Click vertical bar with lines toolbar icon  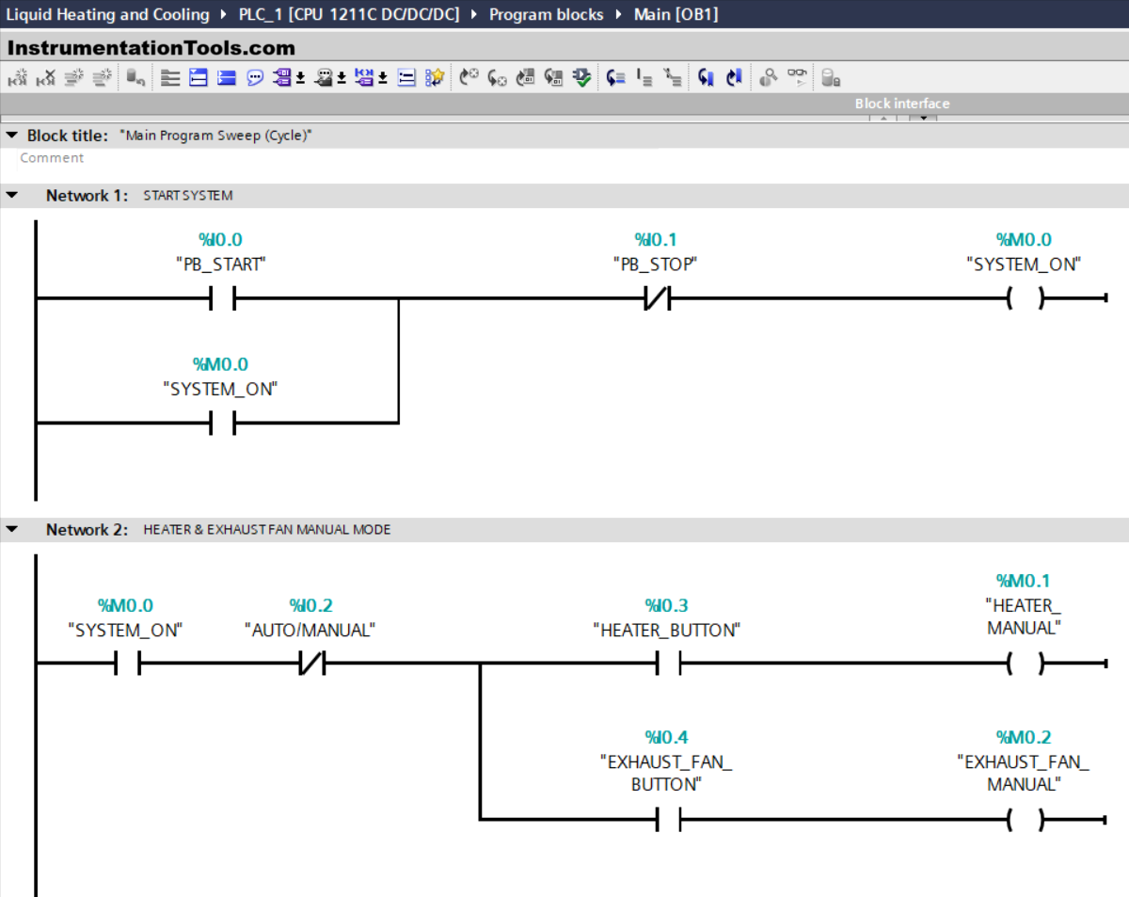(644, 78)
